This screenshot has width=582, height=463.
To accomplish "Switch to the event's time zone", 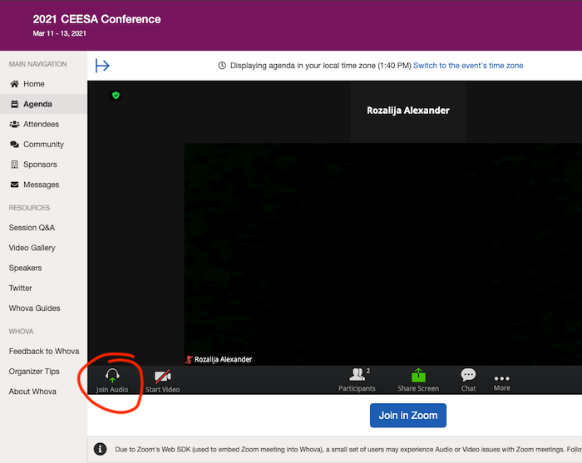I will tap(468, 66).
